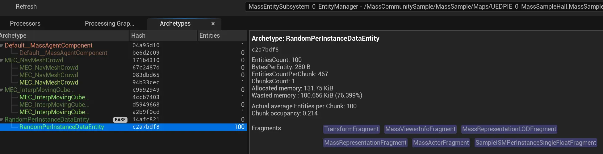Select child Default__MassAgentComponent with hash be6d2c09

(63, 53)
